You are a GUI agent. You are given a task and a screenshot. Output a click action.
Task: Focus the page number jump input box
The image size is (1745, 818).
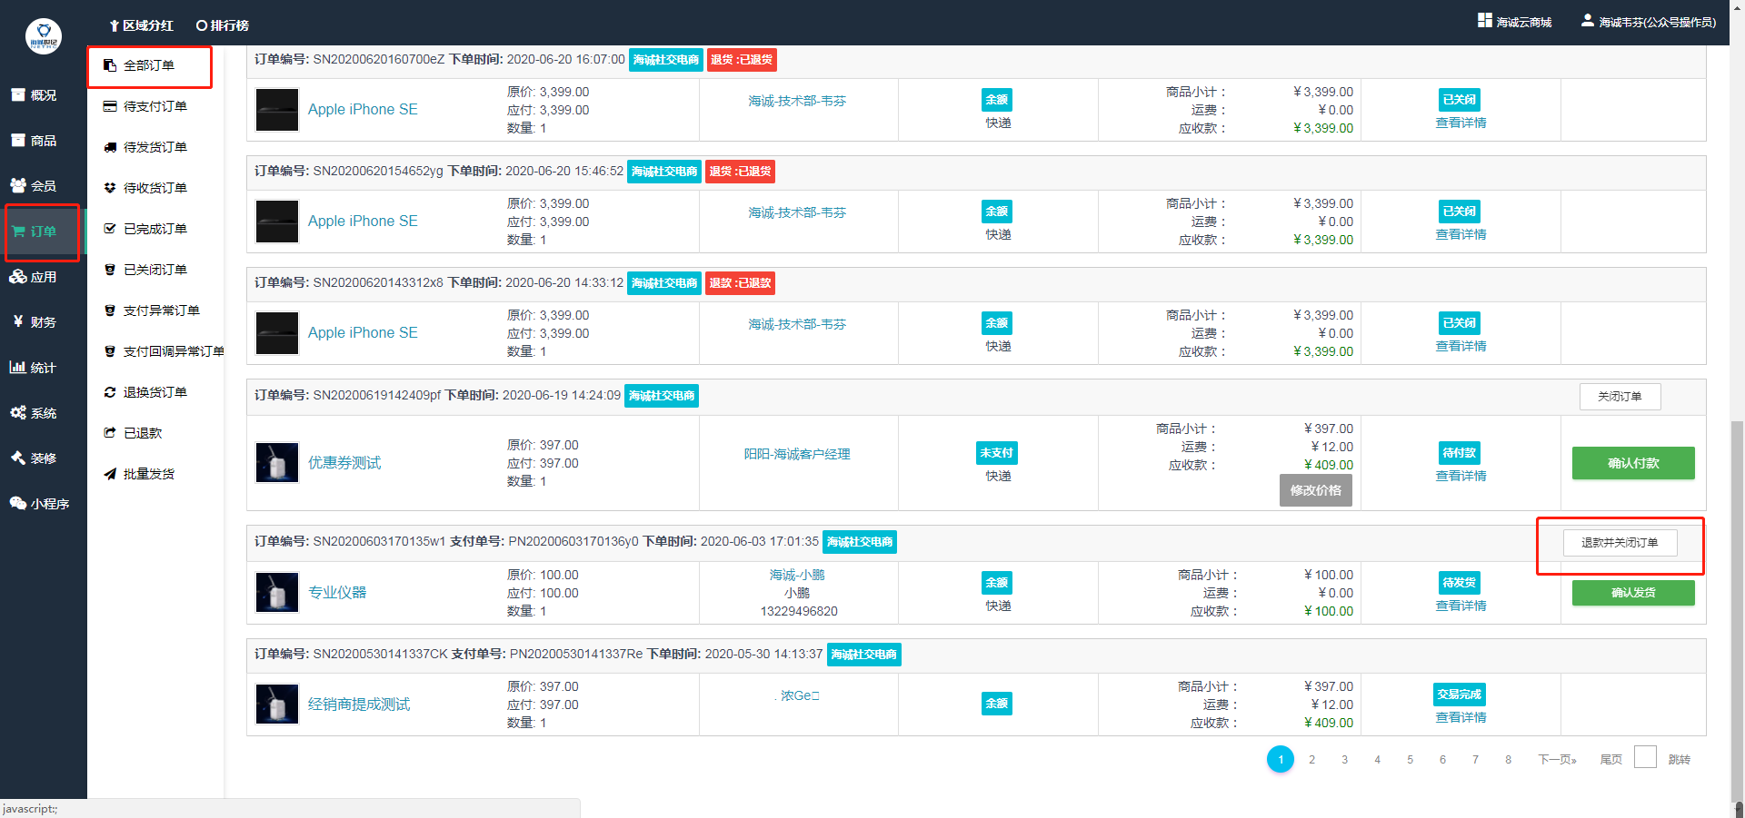click(1645, 757)
